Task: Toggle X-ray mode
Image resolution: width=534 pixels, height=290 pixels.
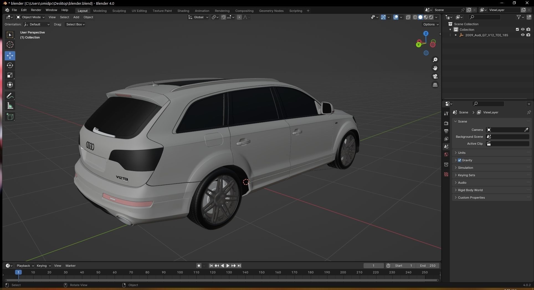Action: tap(408, 17)
